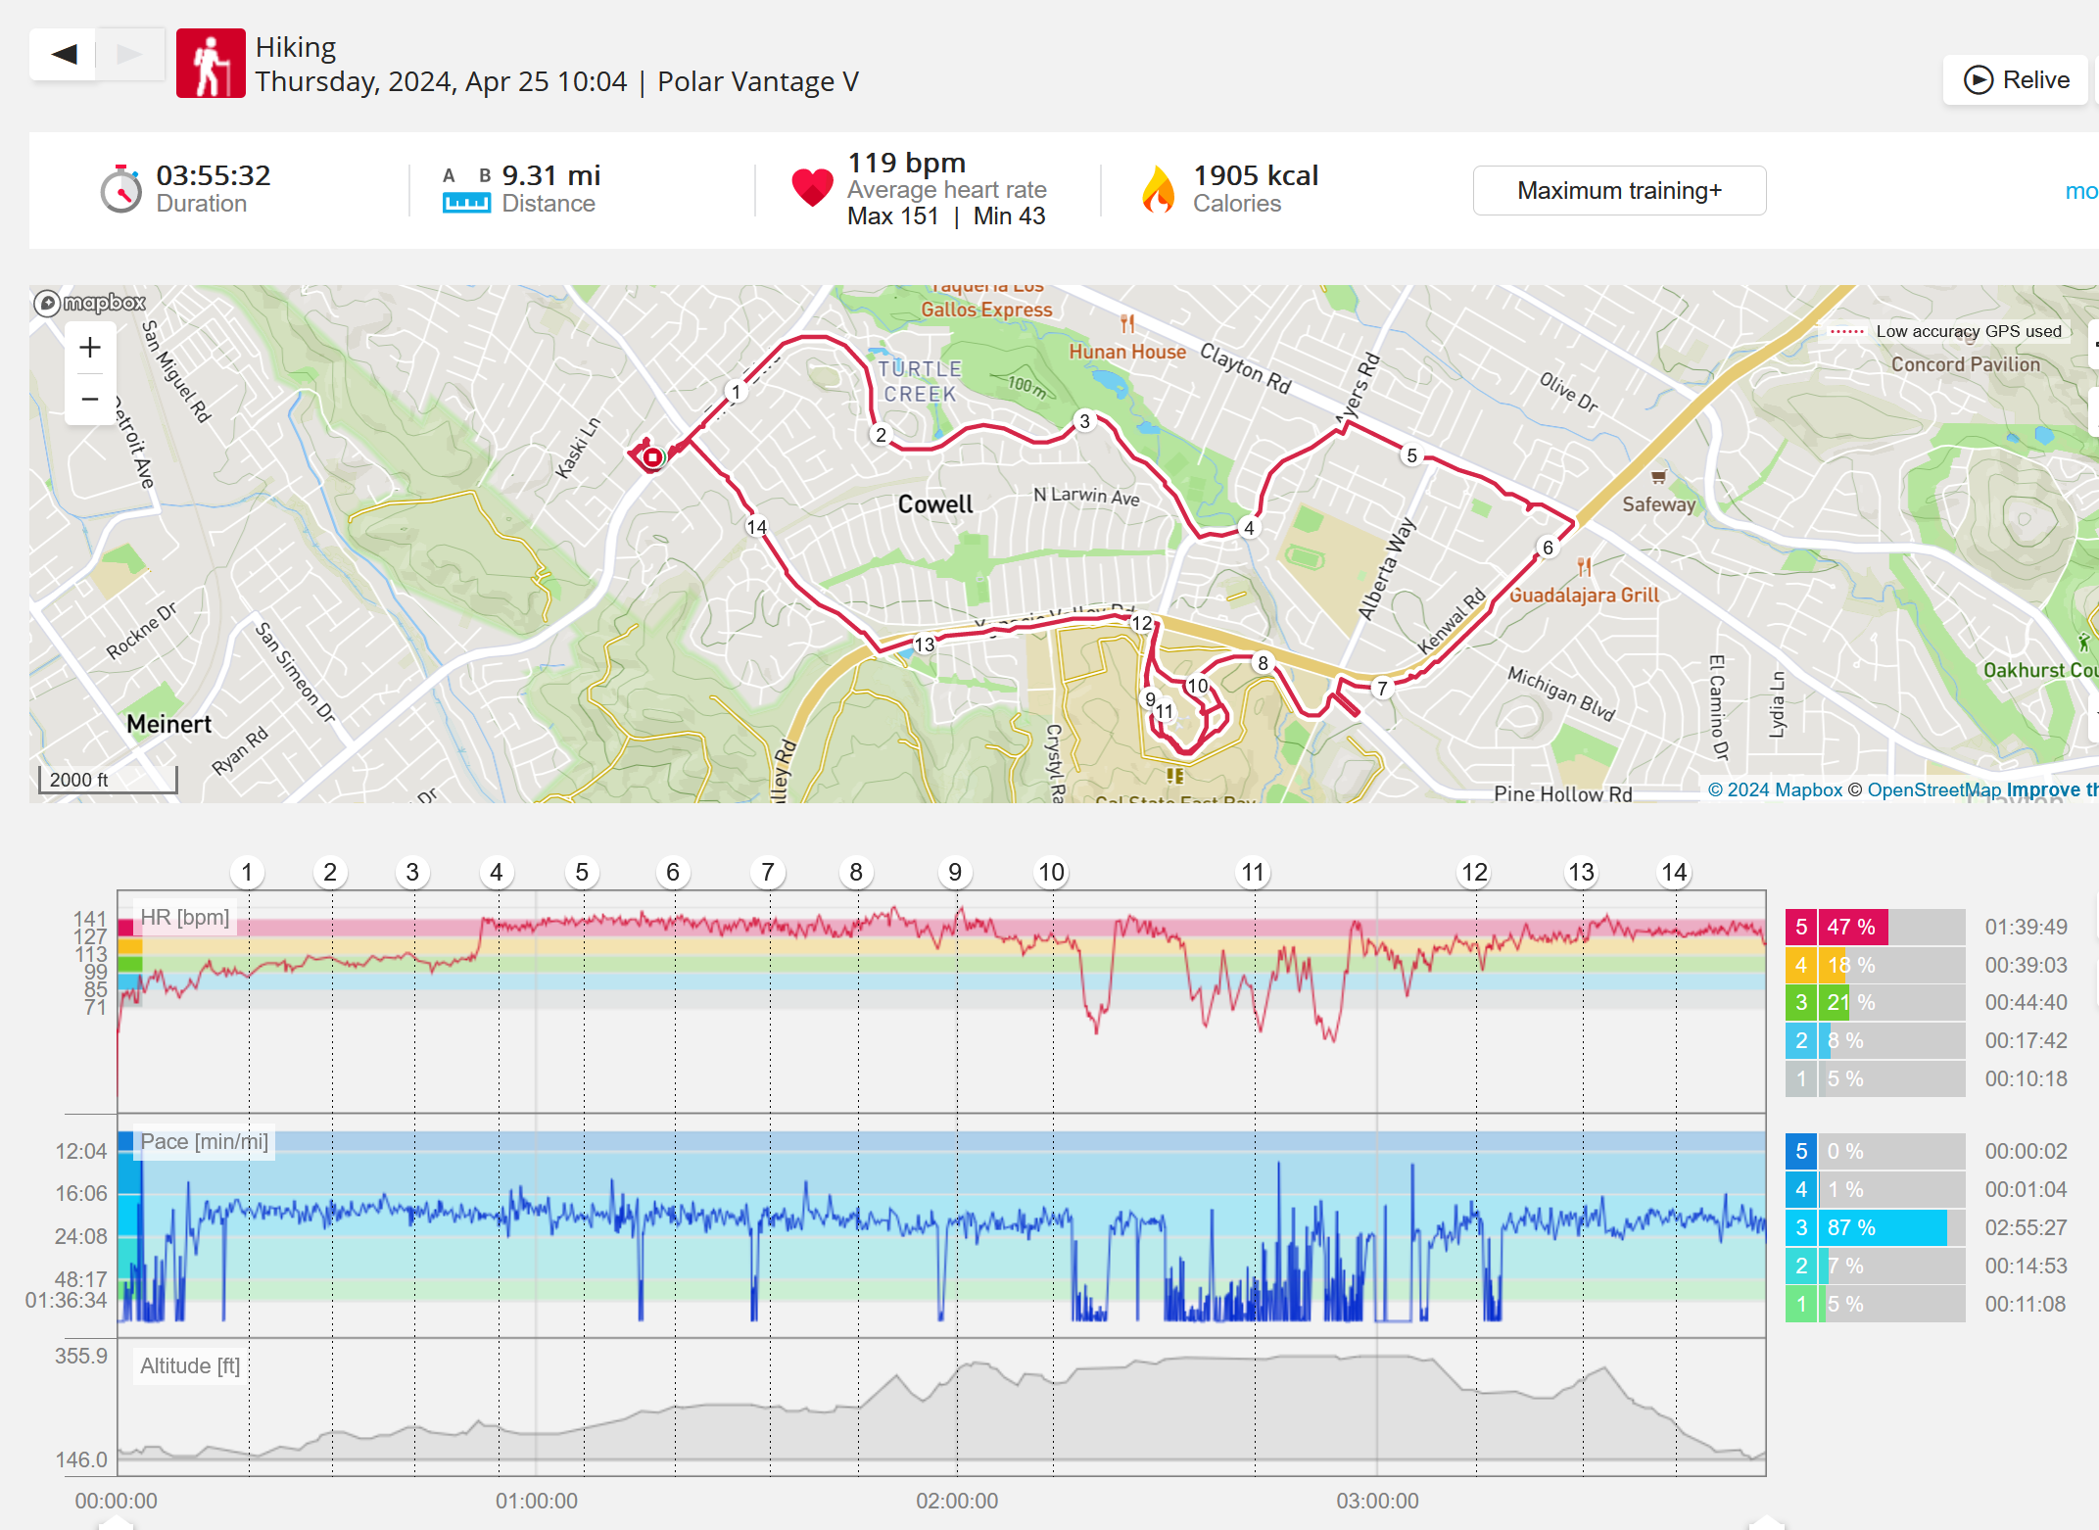Viewport: 2099px width, 1530px height.
Task: Open the OpenStreetMap attribution link
Action: [x=1933, y=790]
